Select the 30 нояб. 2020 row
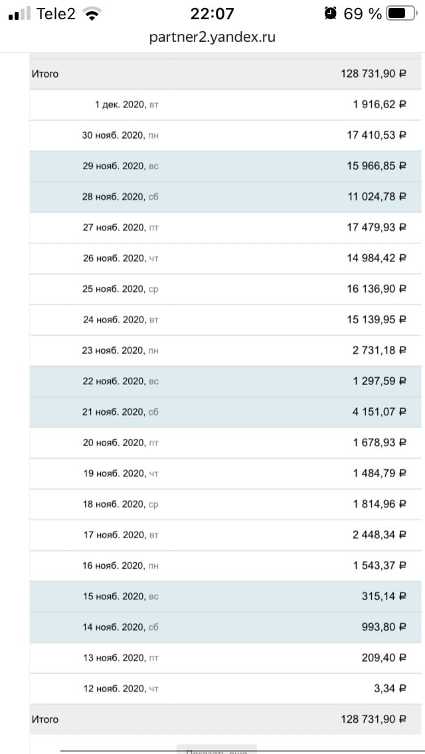 225,135
